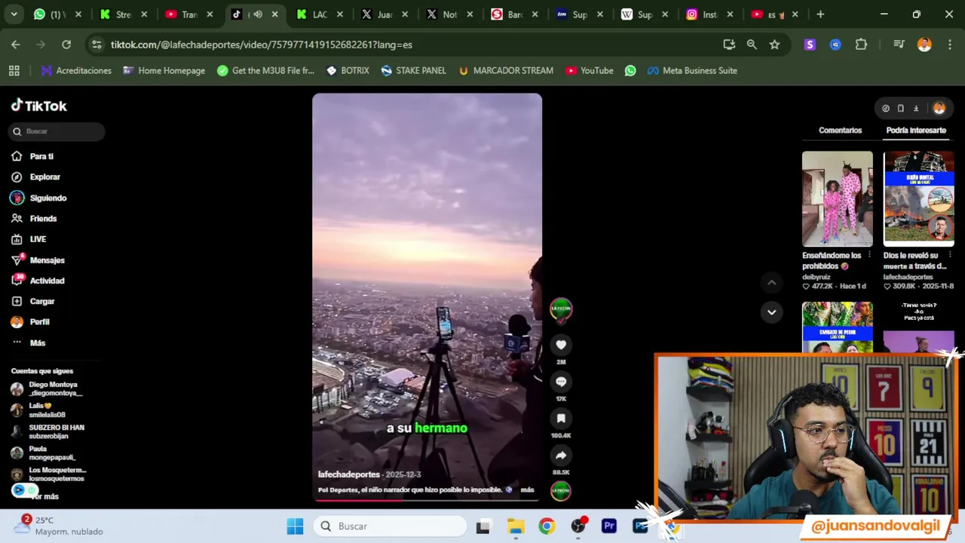Open STAKE PANEL bookmark
This screenshot has width=965, height=543.
click(414, 70)
